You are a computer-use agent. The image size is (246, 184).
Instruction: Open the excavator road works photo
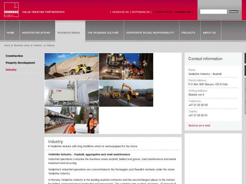coord(126,93)
